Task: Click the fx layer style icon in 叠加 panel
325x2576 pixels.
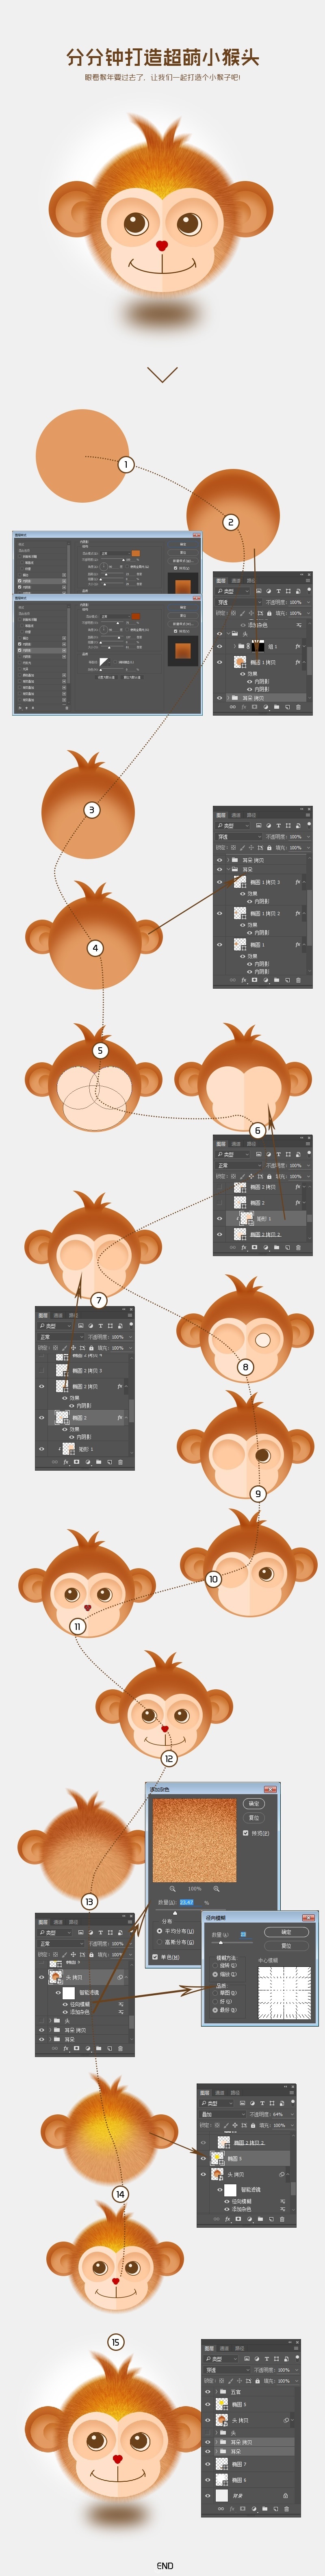Action: click(227, 2219)
